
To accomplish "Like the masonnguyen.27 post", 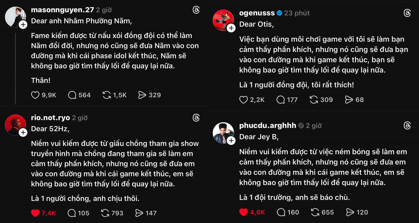I will click(x=36, y=95).
